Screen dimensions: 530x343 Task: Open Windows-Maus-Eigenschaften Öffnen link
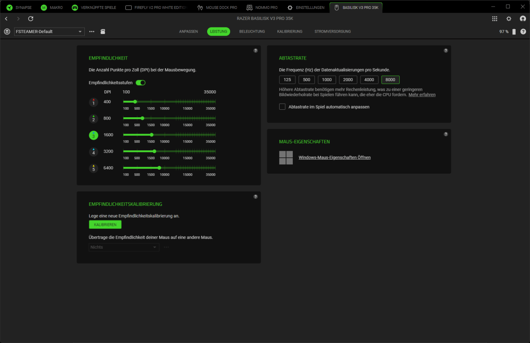[334, 157]
